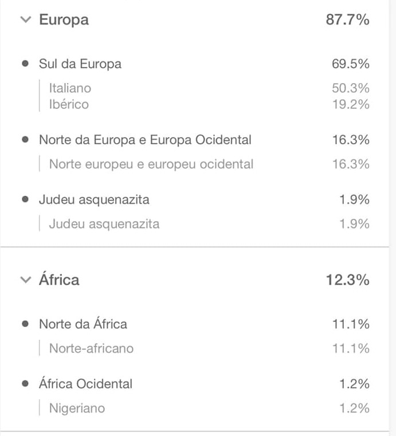Click the bullet beside África Ocidental
The image size is (396, 436).
tap(25, 384)
